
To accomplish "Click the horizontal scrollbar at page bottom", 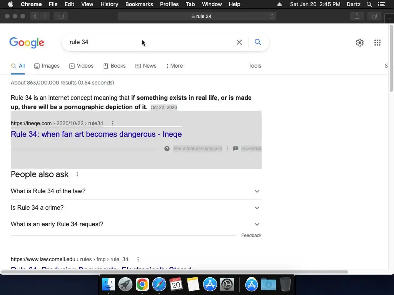I will tap(175, 272).
